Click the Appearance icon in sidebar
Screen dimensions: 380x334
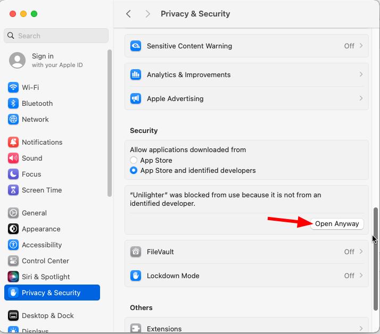[x=13, y=229]
